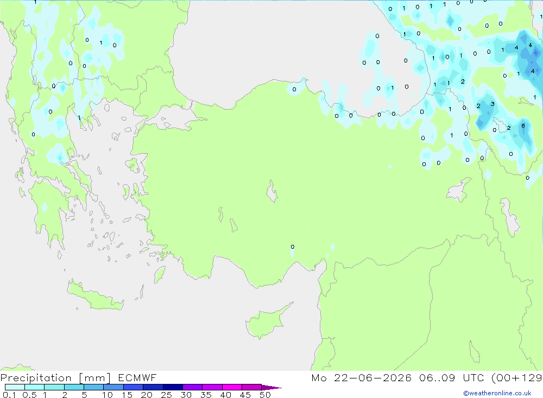The height and width of the screenshot is (398, 543).
Task: Click the "50" legend scale label
Action: [x=265, y=395]
